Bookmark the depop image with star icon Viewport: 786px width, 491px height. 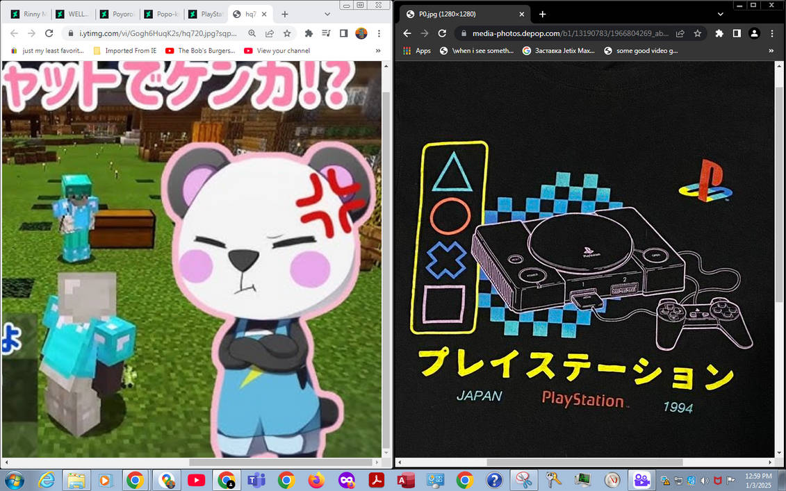point(697,33)
